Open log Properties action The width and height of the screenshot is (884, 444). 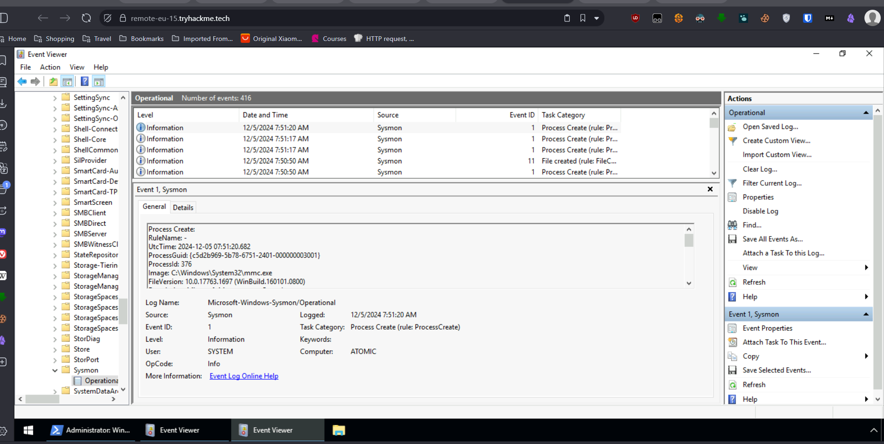(758, 197)
